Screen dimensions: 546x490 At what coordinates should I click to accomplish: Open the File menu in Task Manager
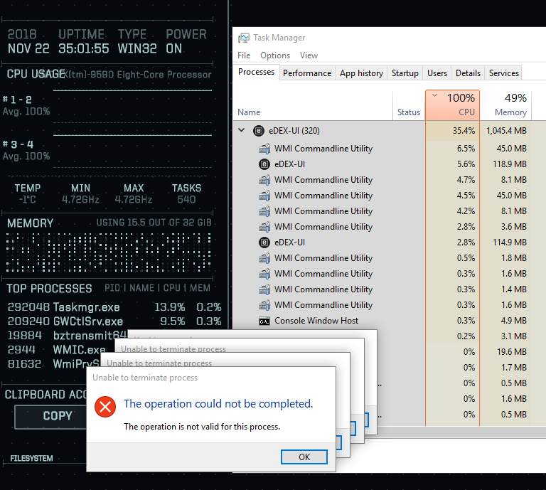[244, 55]
